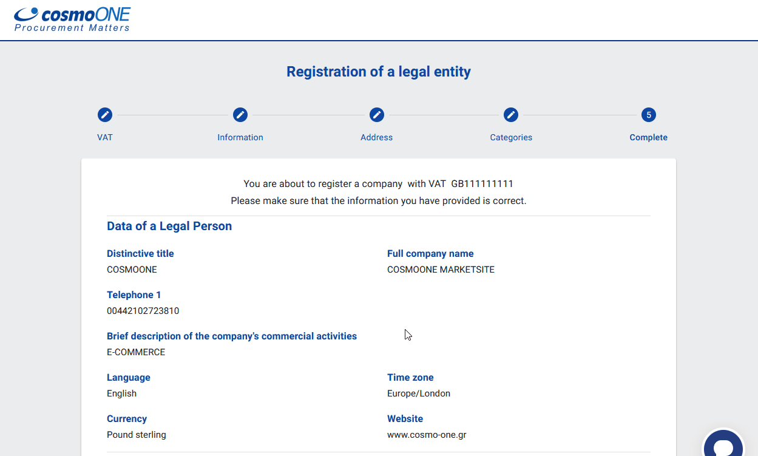Screen dimensions: 758x456
Task: Click the VAT step pencil icon
Action: (105, 115)
